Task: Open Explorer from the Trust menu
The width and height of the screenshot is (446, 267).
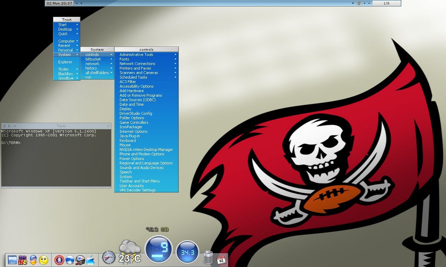Action: click(x=67, y=62)
